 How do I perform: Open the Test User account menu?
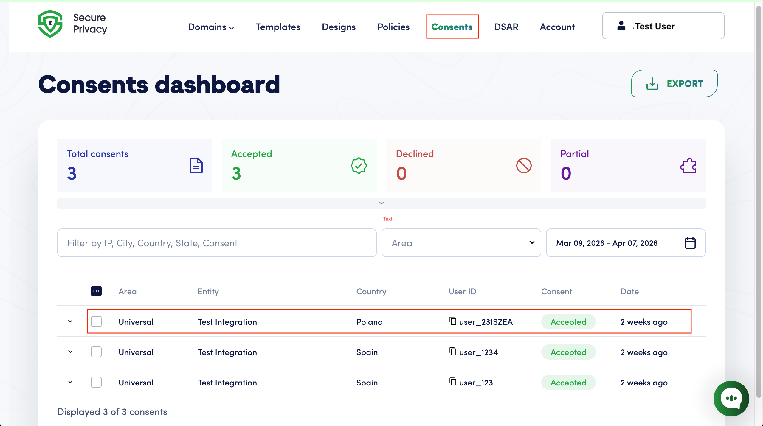point(663,26)
